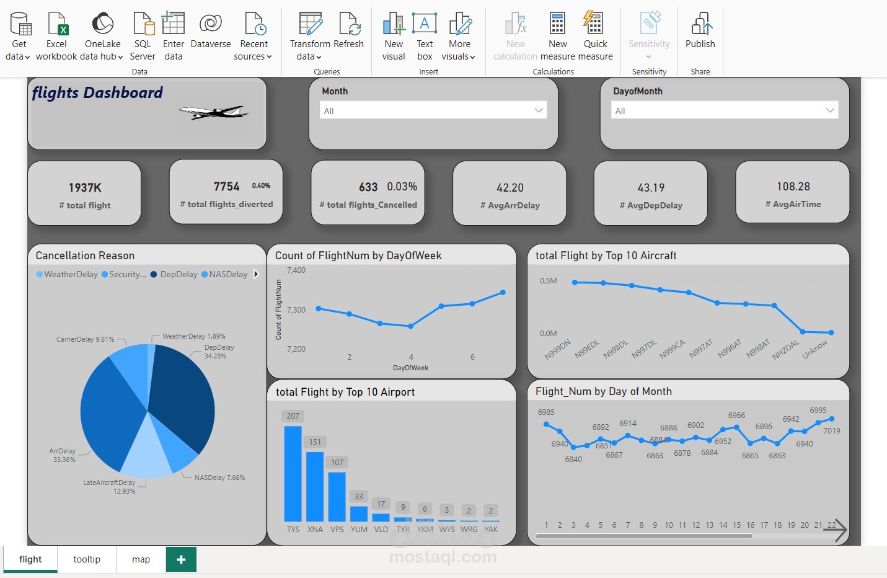
Task: Click Transform data icon
Action: click(311, 24)
